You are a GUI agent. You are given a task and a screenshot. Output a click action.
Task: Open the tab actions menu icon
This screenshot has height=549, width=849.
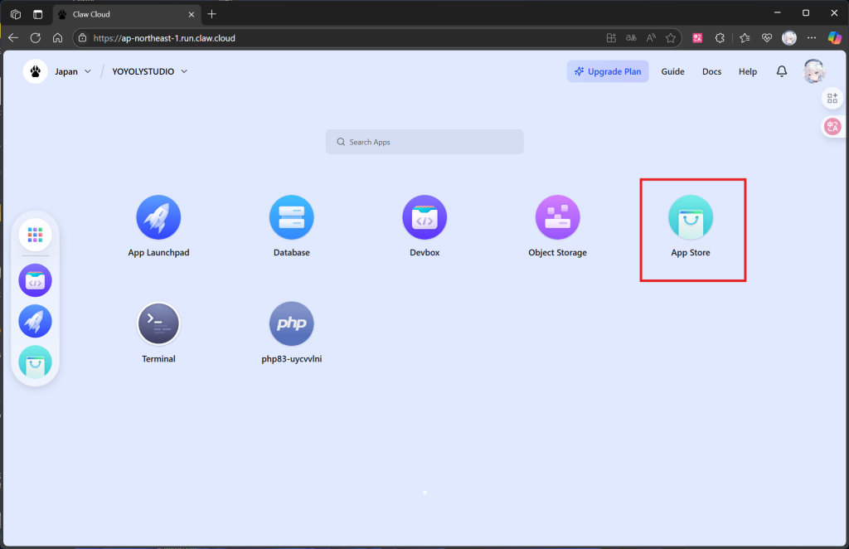pos(16,14)
